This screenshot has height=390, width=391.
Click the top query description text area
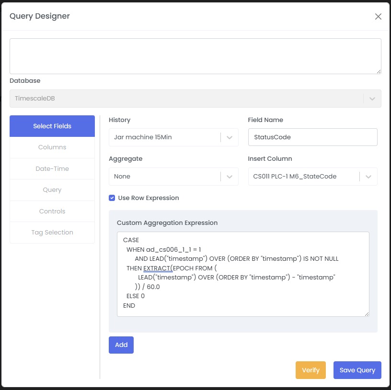pyautogui.click(x=195, y=56)
